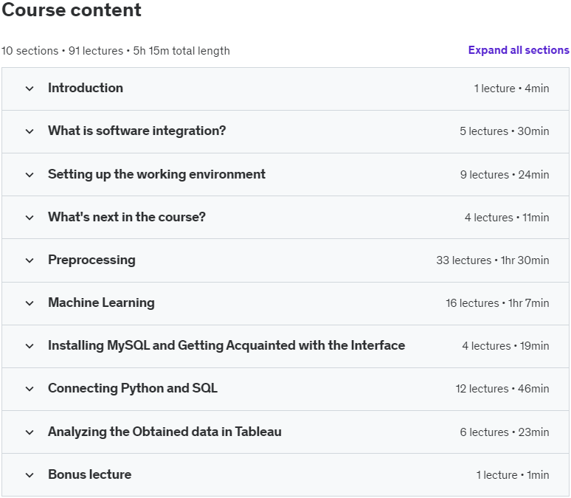
Task: Open What is software integration? section title
Action: point(137,131)
